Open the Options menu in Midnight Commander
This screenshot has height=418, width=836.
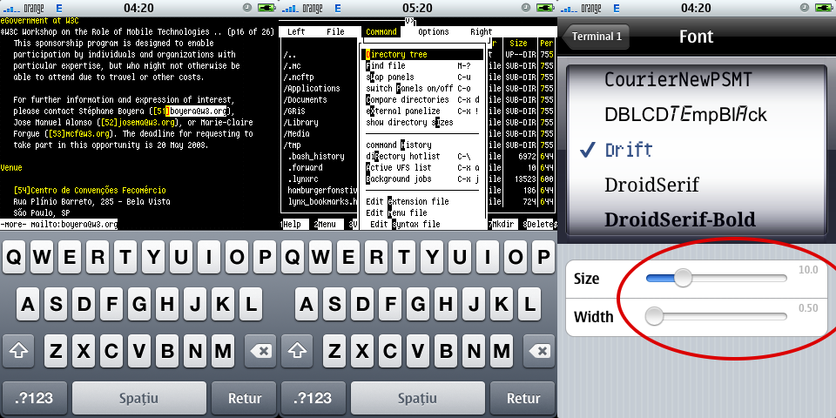433,32
